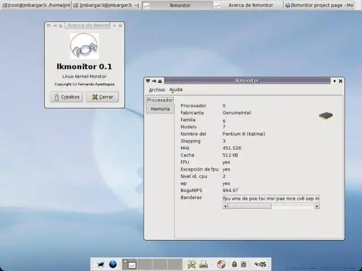Click the Pentium III (Katmai) value

[x=244, y=134]
